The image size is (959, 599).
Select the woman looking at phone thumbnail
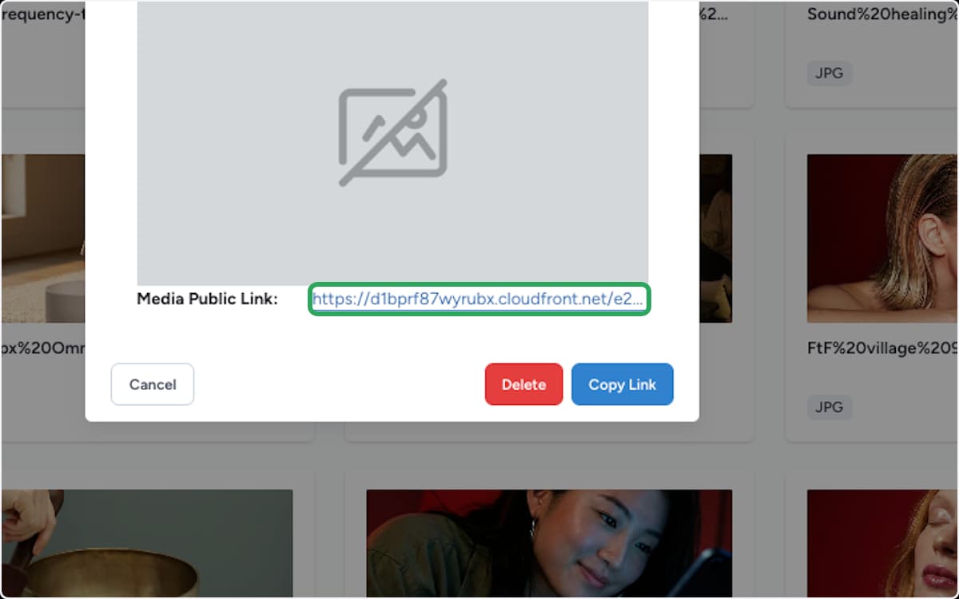click(549, 544)
